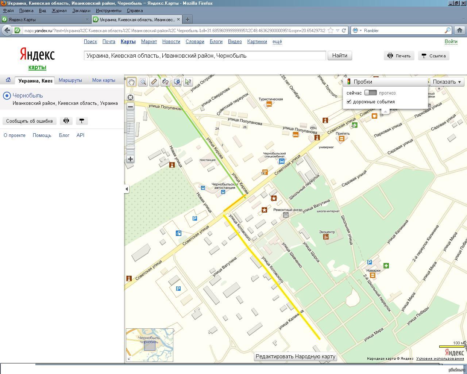Open the Инструменты menu

click(x=108, y=11)
